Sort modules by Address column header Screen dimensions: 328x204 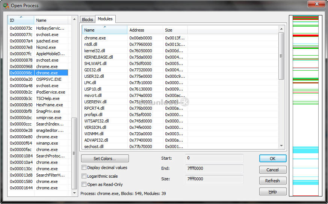pyautogui.click(x=145, y=30)
